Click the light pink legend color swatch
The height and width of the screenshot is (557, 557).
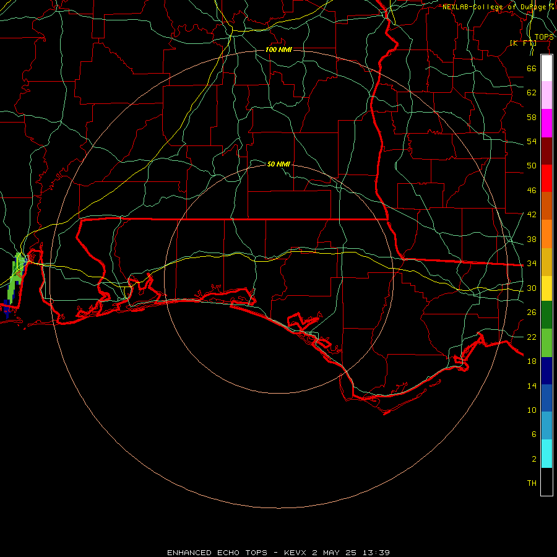coord(546,95)
